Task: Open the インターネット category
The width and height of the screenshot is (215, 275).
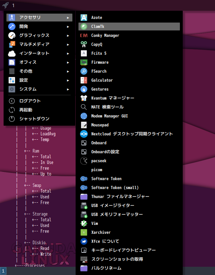Action: click(x=39, y=53)
